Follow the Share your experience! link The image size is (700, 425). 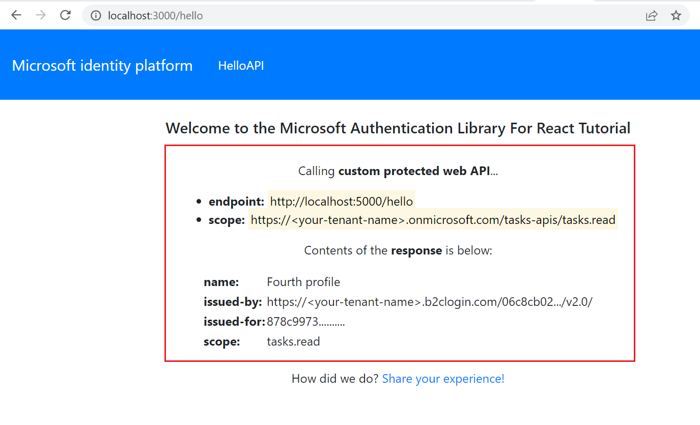tap(443, 379)
